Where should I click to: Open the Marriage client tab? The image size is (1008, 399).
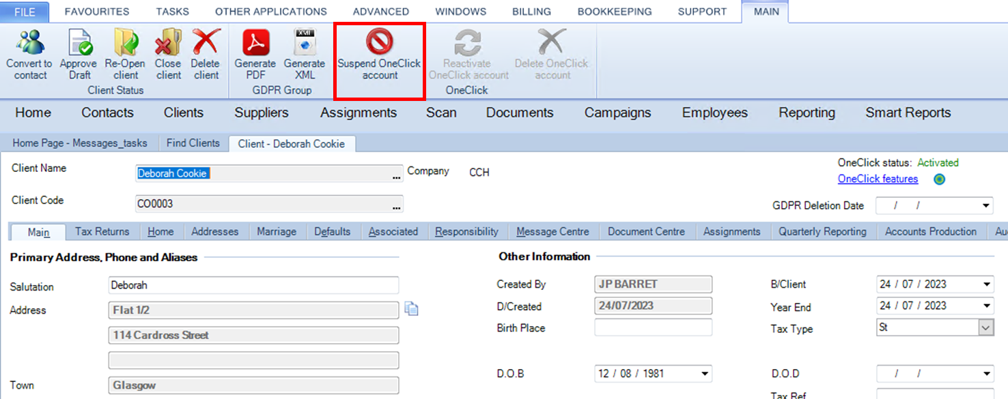coord(277,232)
